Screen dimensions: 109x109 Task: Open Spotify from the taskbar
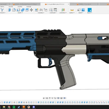tap(14, 107)
